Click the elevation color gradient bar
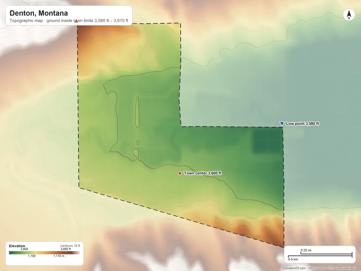This screenshot has height=271, width=361. pyautogui.click(x=45, y=253)
